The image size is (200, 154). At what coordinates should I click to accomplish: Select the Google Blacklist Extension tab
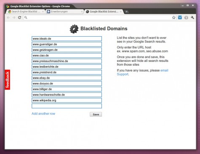point(104,12)
